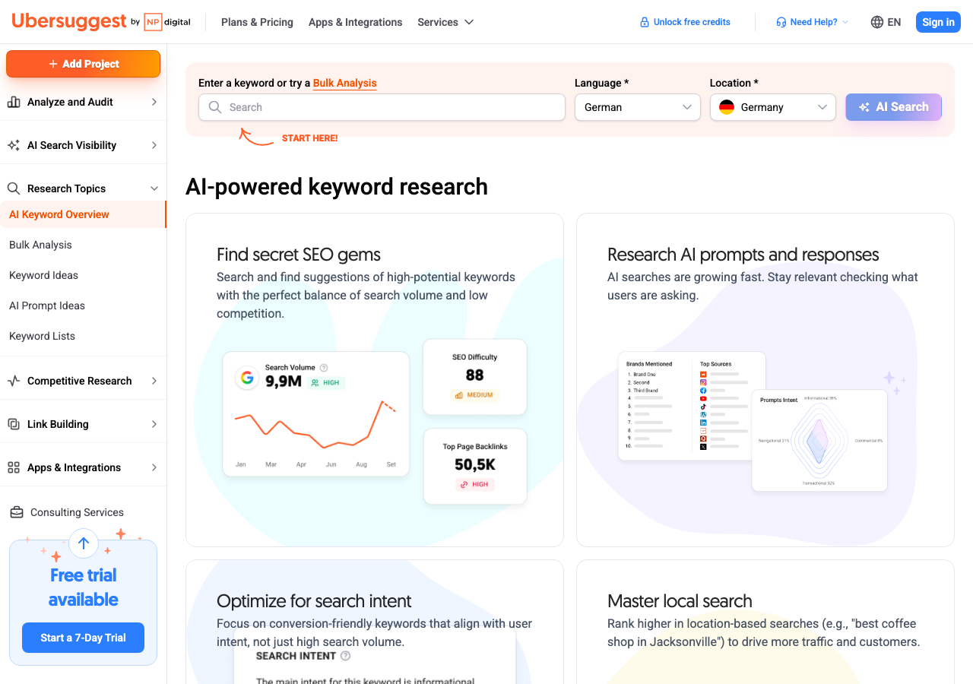973x684 pixels.
Task: Open the Location dropdown set to Germany
Action: point(772,107)
